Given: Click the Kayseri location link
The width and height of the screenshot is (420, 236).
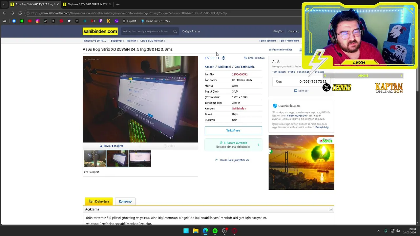Looking at the screenshot, I should click(209, 67).
